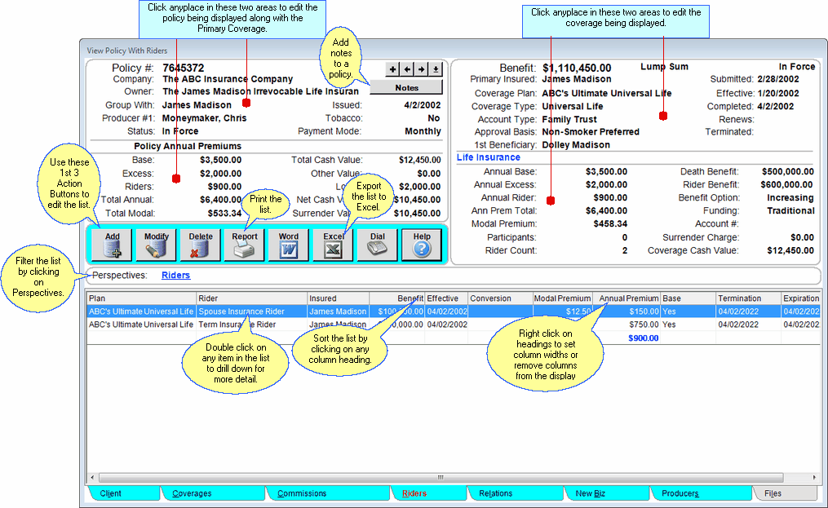This screenshot has width=828, height=508.
Task: Click the plus button above Notes
Action: 392,69
